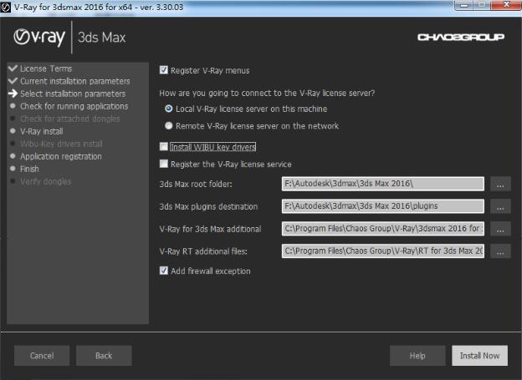This screenshot has width=522, height=380.
Task: Browse for 3ds Max plugins destination
Action: click(x=500, y=206)
